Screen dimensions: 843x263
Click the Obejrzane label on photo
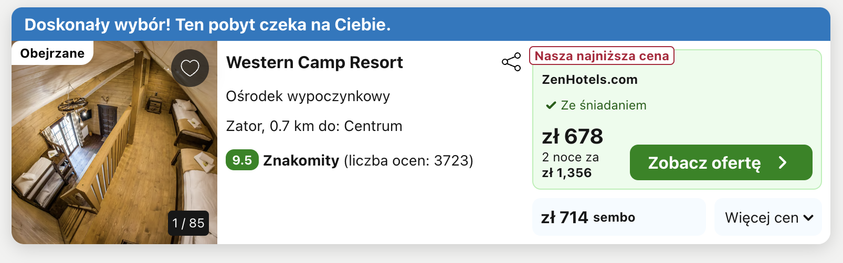pyautogui.click(x=52, y=53)
